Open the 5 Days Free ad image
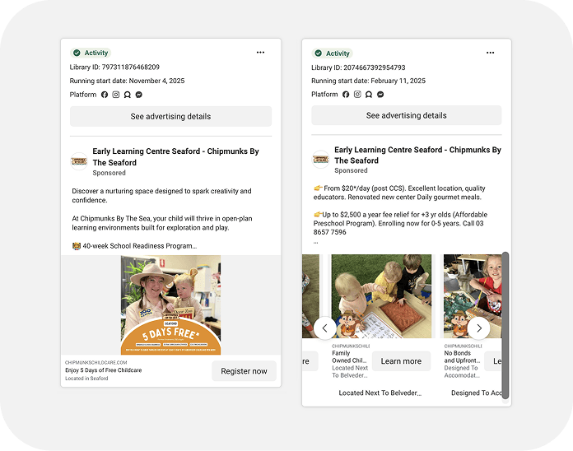This screenshot has width=573, height=451. click(x=170, y=305)
